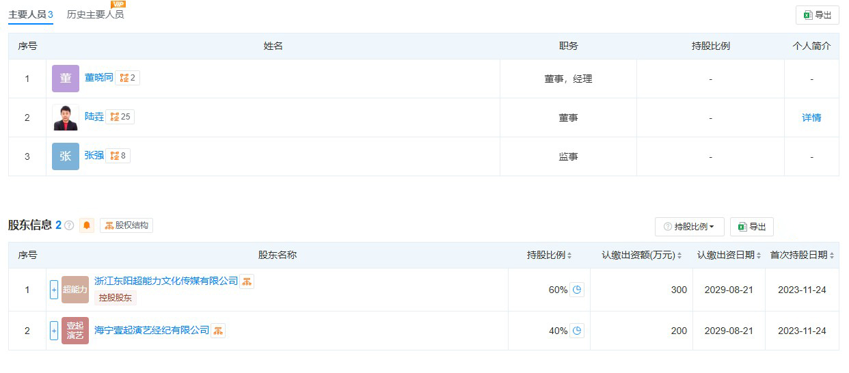Open equity chart icon next to 浙江东阳超能力文化传媒有限公司
The image size is (849, 373).
click(x=247, y=281)
